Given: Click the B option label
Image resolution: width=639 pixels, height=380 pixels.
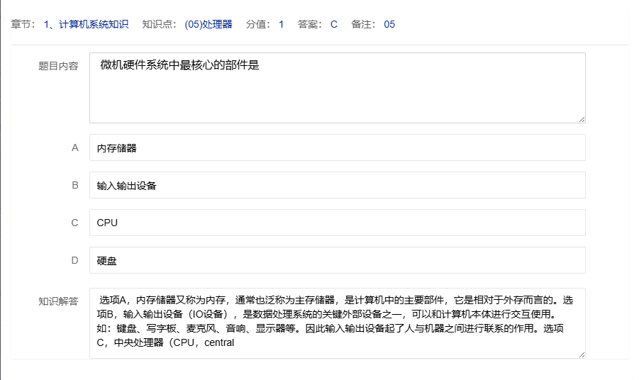Looking at the screenshot, I should pyautogui.click(x=75, y=185).
